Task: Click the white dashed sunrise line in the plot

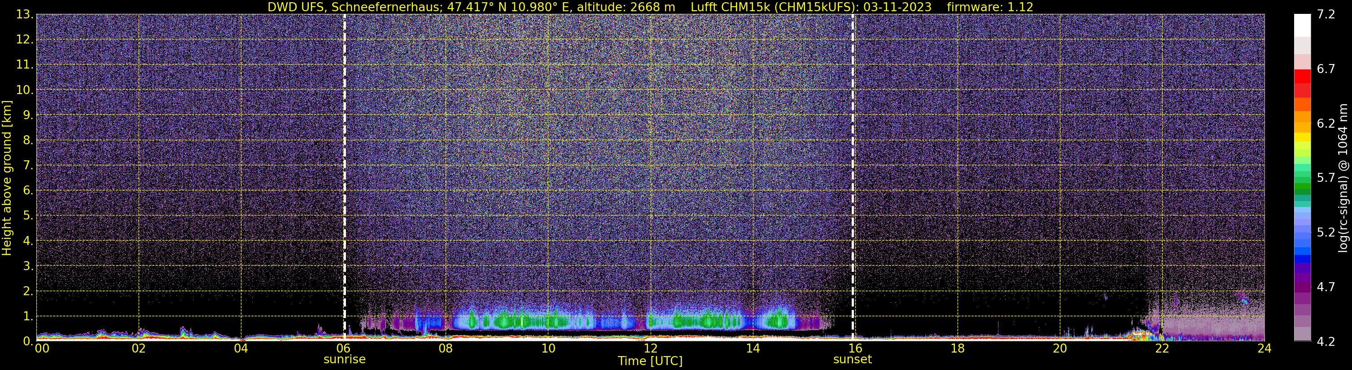Action: [x=344, y=178]
